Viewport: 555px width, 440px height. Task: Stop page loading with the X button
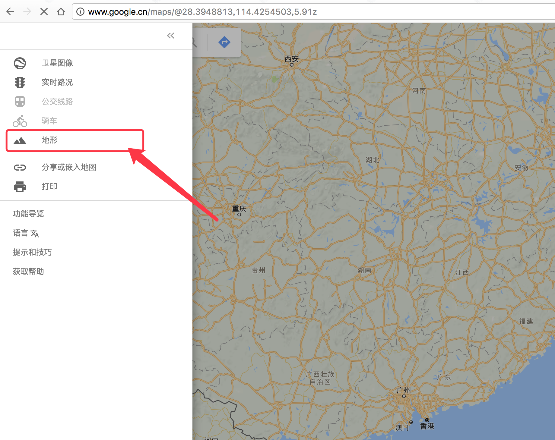tap(44, 11)
